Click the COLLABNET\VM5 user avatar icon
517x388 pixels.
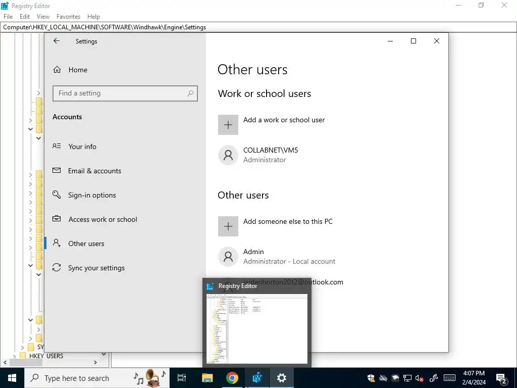pyautogui.click(x=228, y=155)
